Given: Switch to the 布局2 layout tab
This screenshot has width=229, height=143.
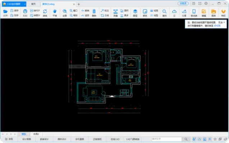Looking at the screenshot, I should click(x=36, y=133).
